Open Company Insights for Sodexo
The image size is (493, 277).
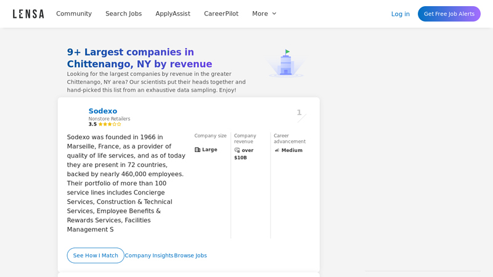point(149,255)
